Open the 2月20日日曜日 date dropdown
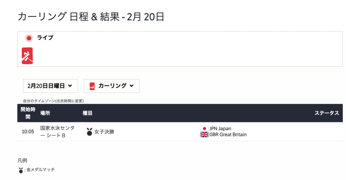Viewport: 346px width, 180px height. pyautogui.click(x=50, y=86)
